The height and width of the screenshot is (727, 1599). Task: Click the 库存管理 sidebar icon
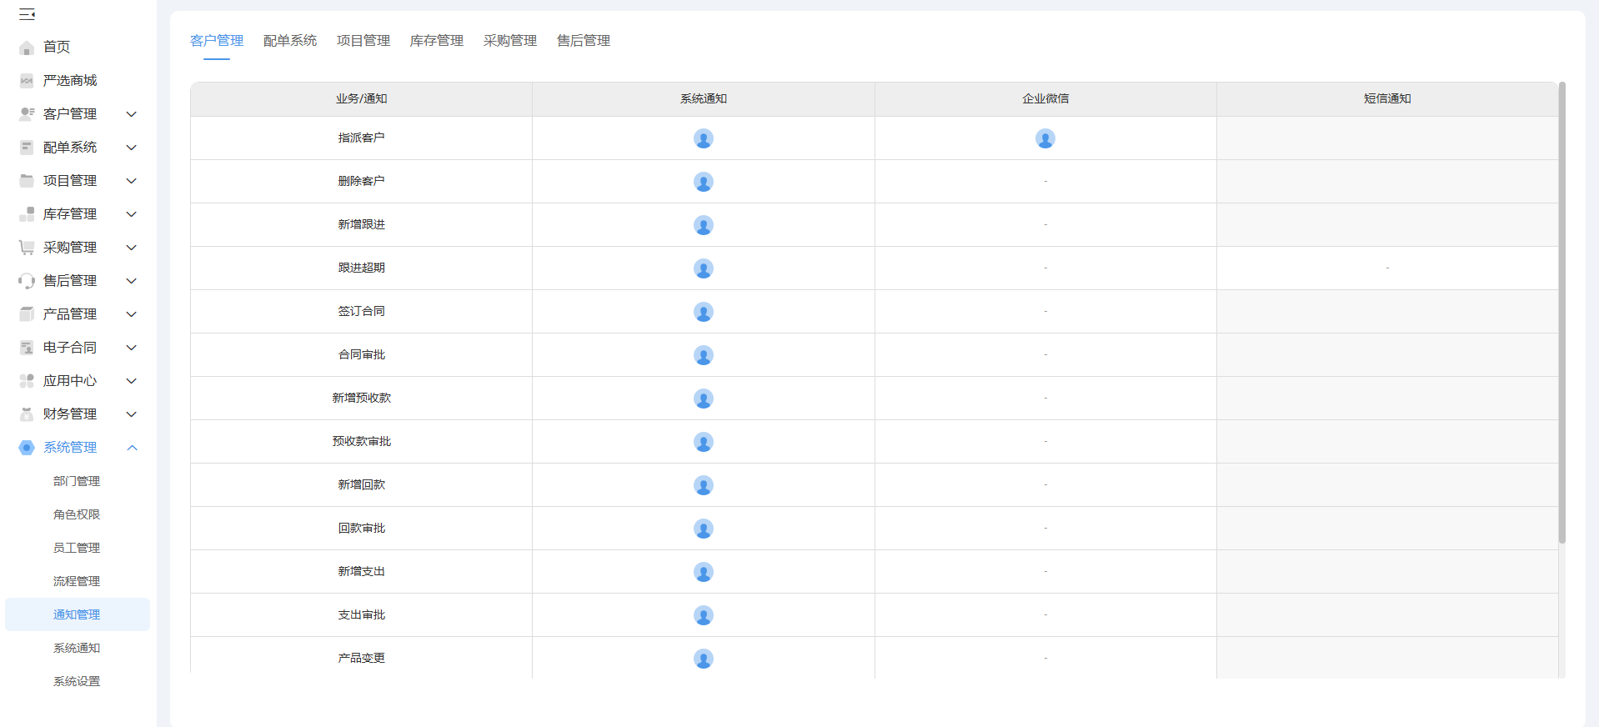click(x=27, y=214)
